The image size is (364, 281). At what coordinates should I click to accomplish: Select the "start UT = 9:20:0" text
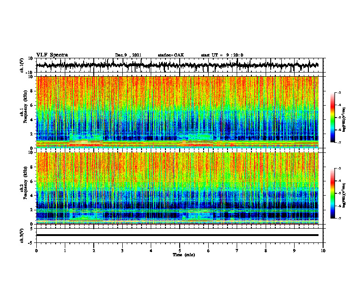click(x=222, y=55)
